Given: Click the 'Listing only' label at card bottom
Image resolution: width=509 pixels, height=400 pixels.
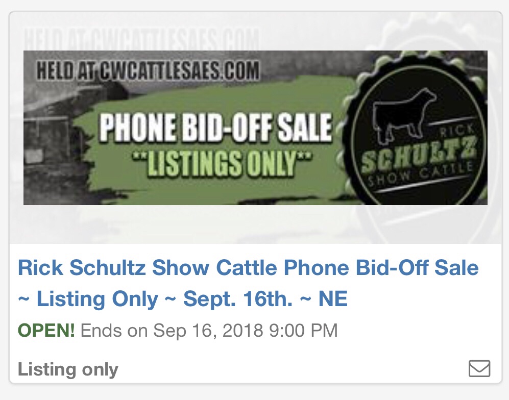Looking at the screenshot, I should (x=68, y=369).
